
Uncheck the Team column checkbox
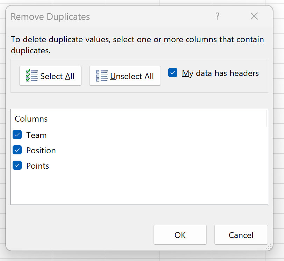click(x=17, y=135)
